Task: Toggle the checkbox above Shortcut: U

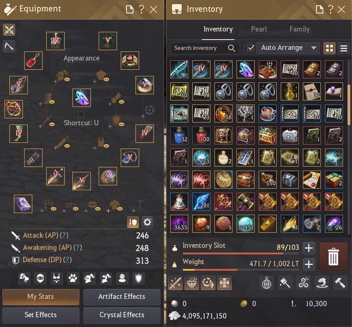Action: (81, 114)
